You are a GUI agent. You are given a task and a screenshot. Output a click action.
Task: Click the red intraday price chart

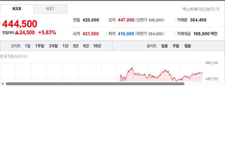coord(161,75)
